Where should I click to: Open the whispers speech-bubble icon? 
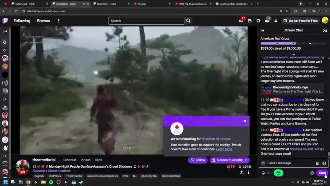point(258,21)
